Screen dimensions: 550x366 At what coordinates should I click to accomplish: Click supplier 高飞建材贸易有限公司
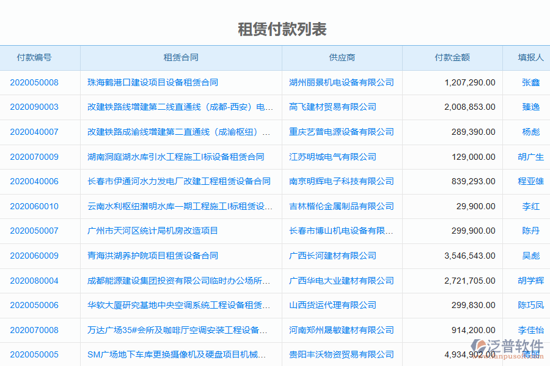[x=328, y=107]
